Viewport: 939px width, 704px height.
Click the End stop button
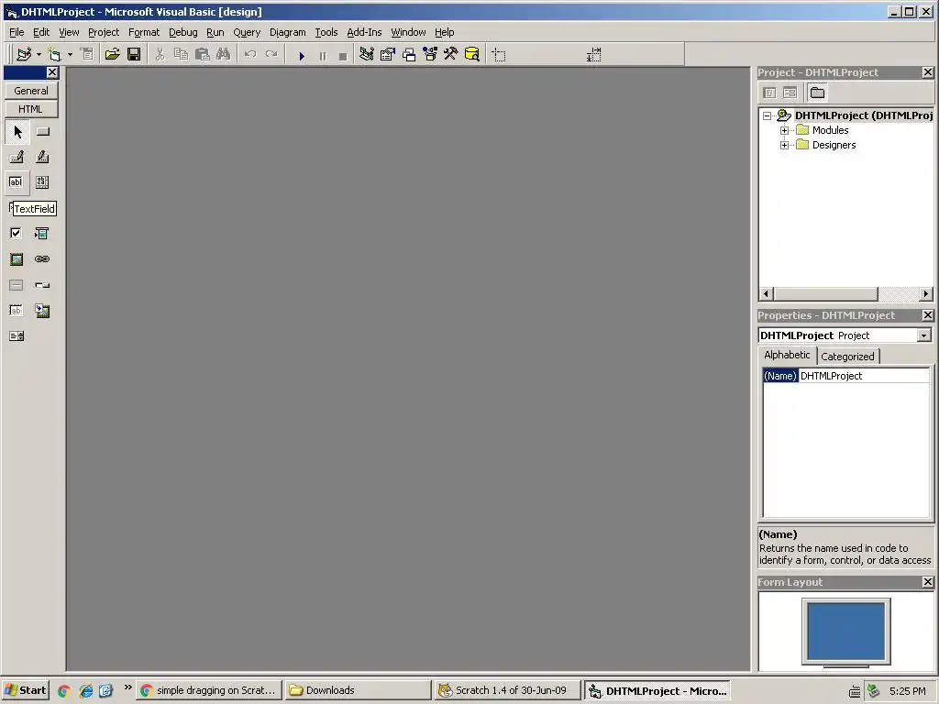coord(343,56)
